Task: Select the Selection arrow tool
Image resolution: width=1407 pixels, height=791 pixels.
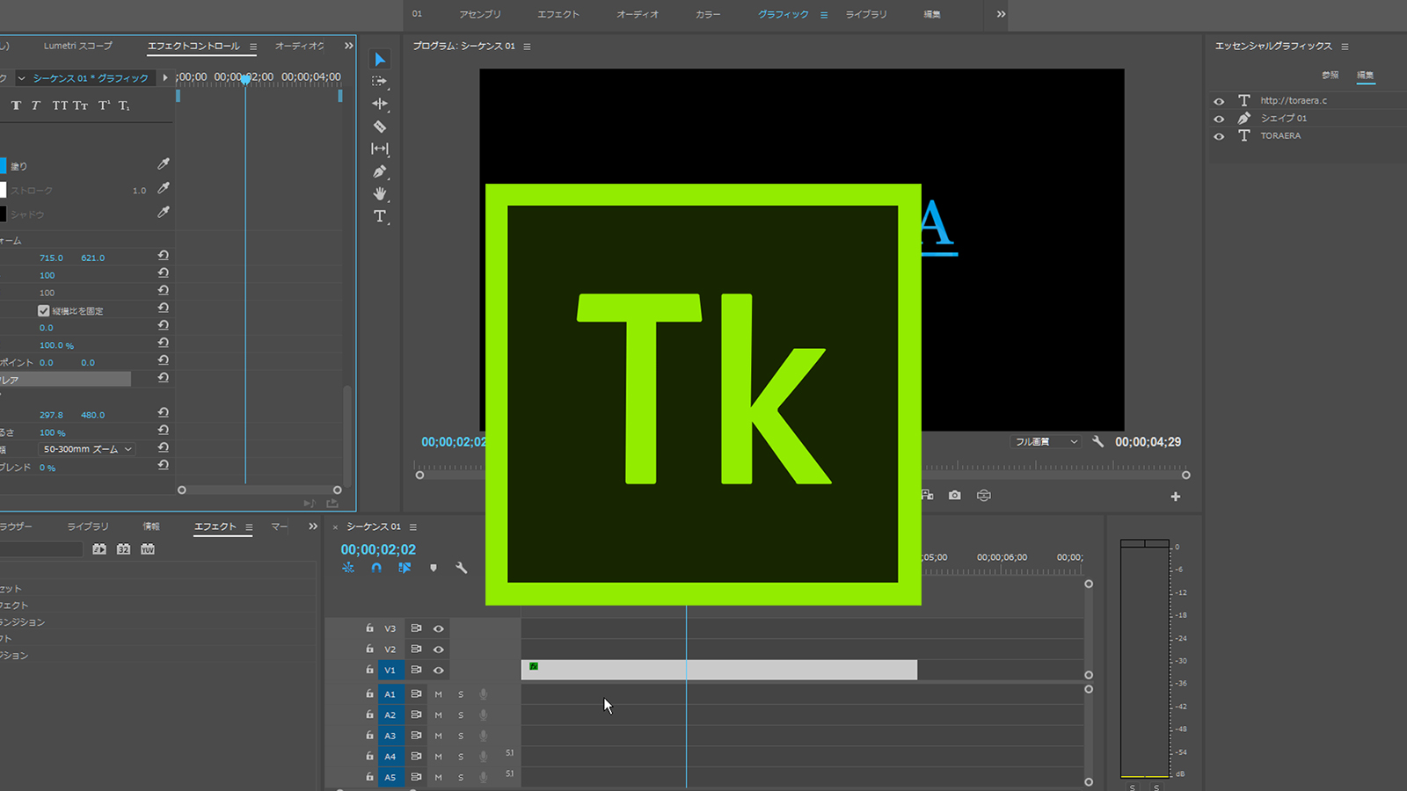Action: click(x=380, y=60)
